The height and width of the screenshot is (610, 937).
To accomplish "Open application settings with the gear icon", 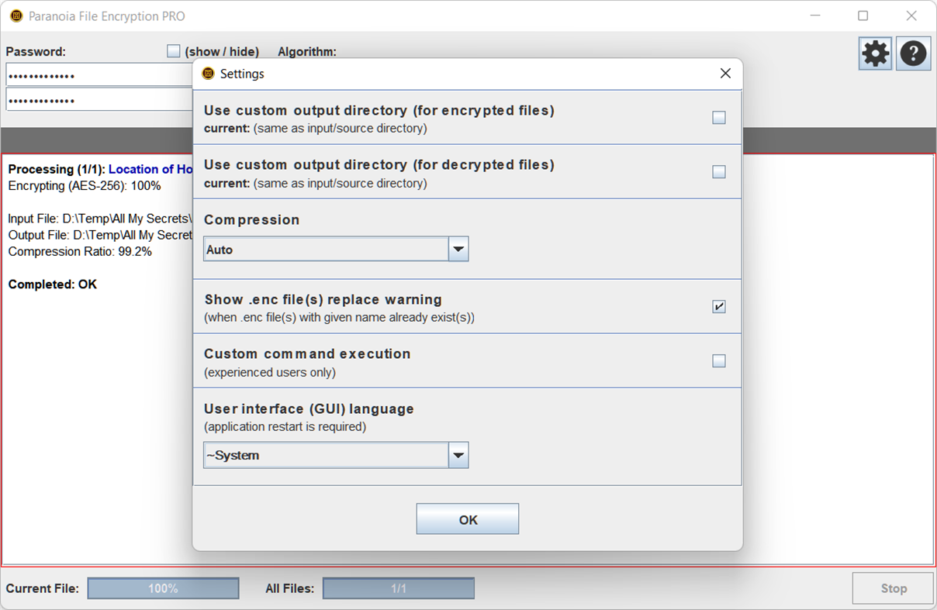I will point(875,53).
